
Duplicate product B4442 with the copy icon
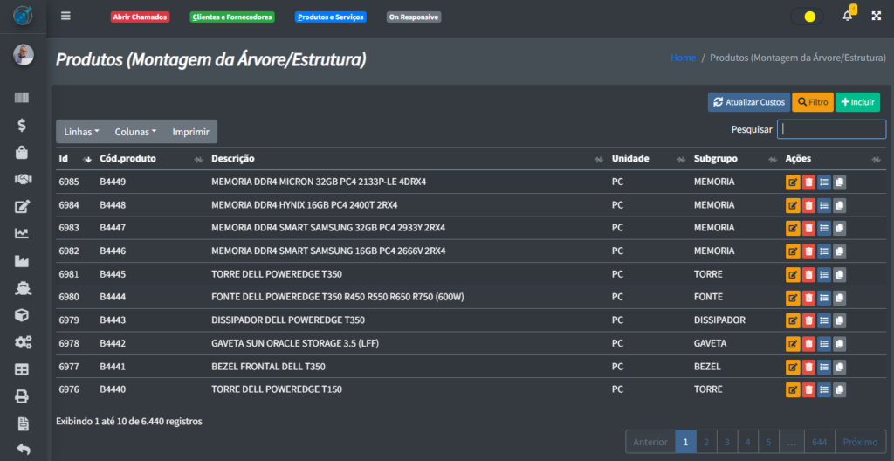tap(839, 344)
